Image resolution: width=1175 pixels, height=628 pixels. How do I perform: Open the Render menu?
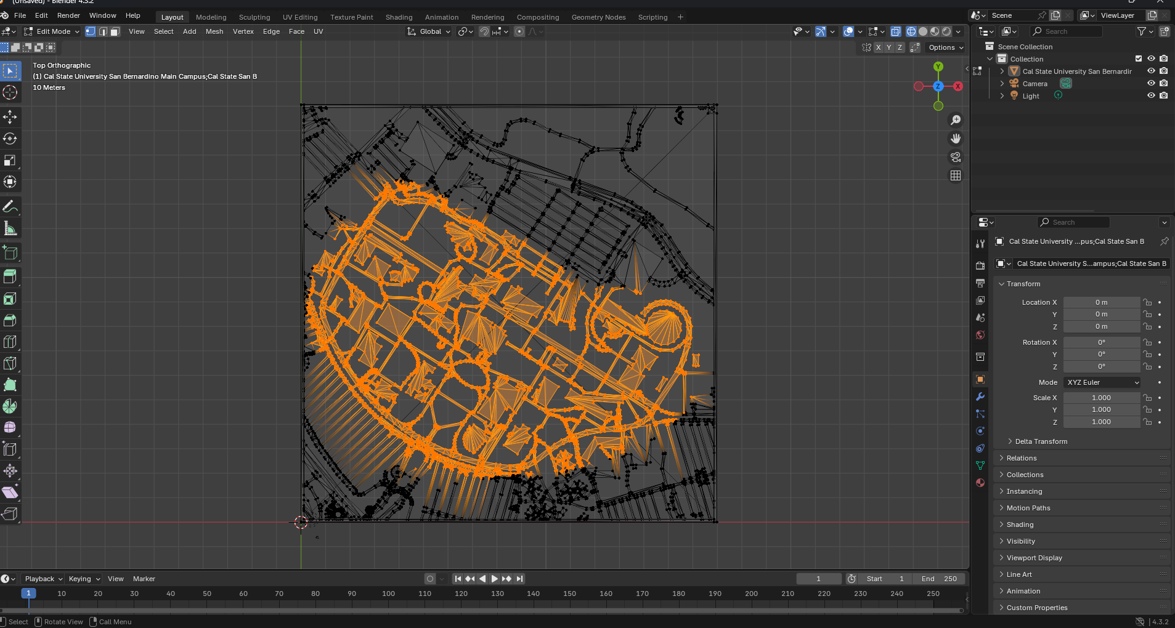coord(68,15)
